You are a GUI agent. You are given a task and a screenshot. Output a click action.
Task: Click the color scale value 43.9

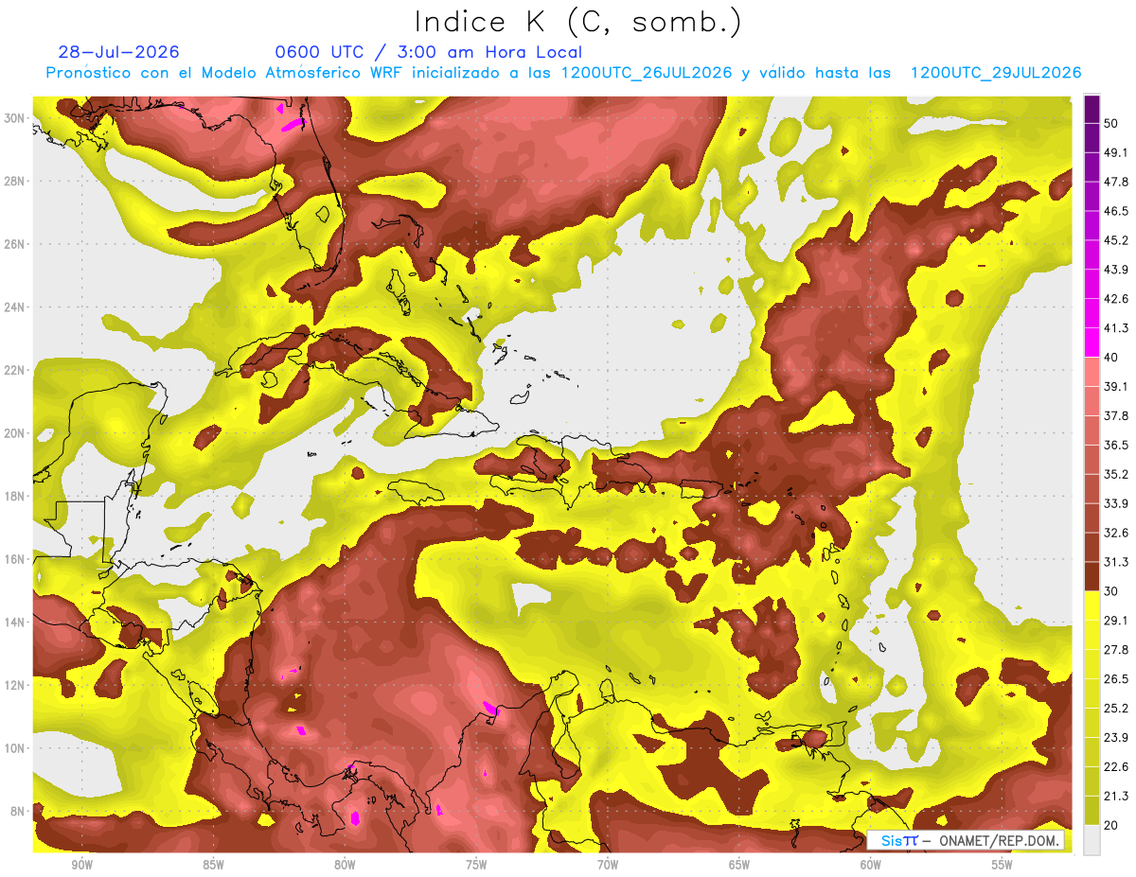tap(1115, 270)
